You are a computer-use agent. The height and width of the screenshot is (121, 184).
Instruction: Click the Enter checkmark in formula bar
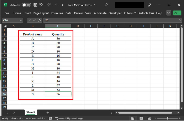pyautogui.click(x=34, y=20)
